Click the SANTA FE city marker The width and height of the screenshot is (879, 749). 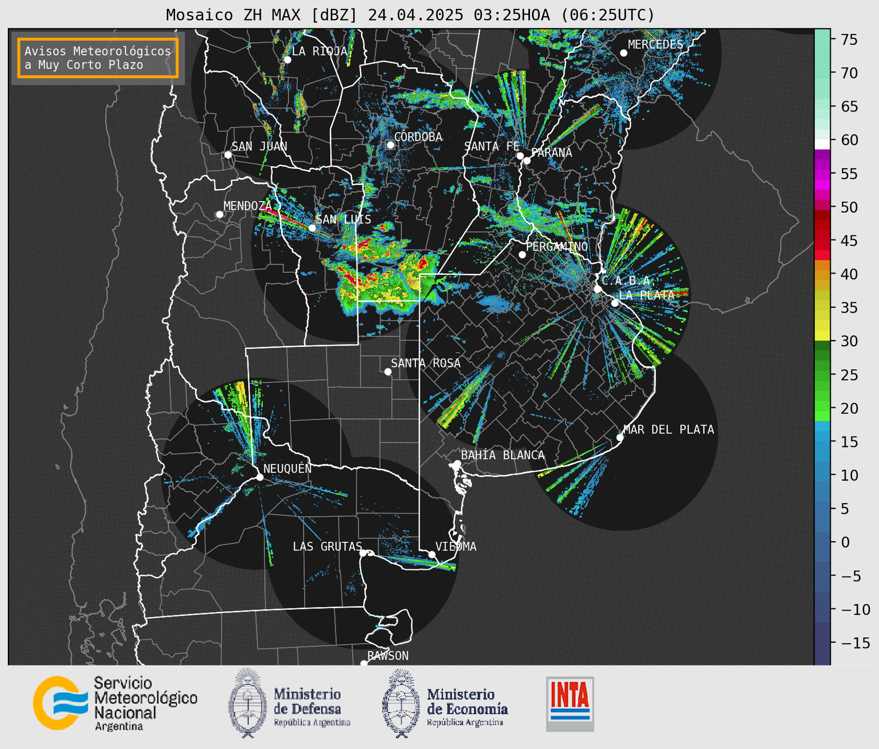(x=520, y=156)
